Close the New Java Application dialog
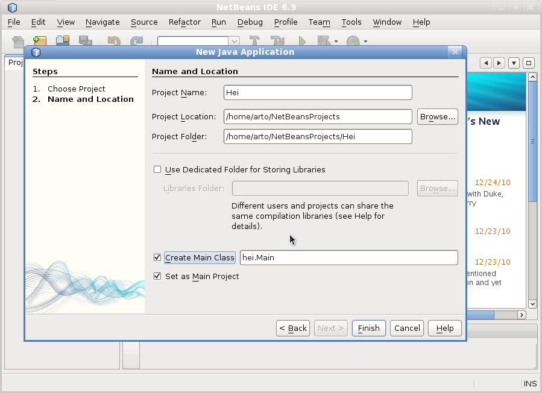 pos(455,52)
